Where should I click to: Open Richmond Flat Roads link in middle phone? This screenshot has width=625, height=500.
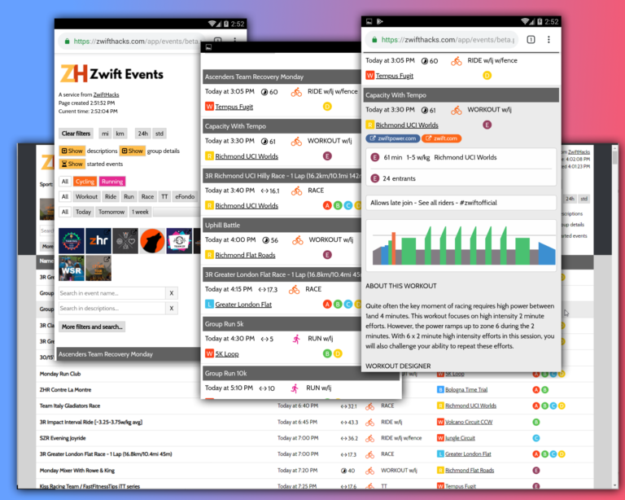[x=245, y=255]
